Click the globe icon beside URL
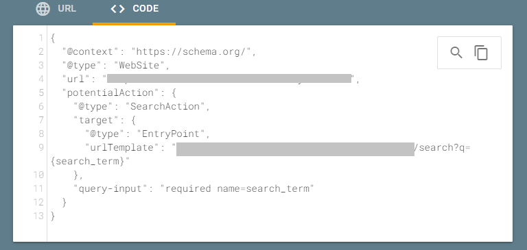The width and height of the screenshot is (527, 250). pyautogui.click(x=43, y=9)
